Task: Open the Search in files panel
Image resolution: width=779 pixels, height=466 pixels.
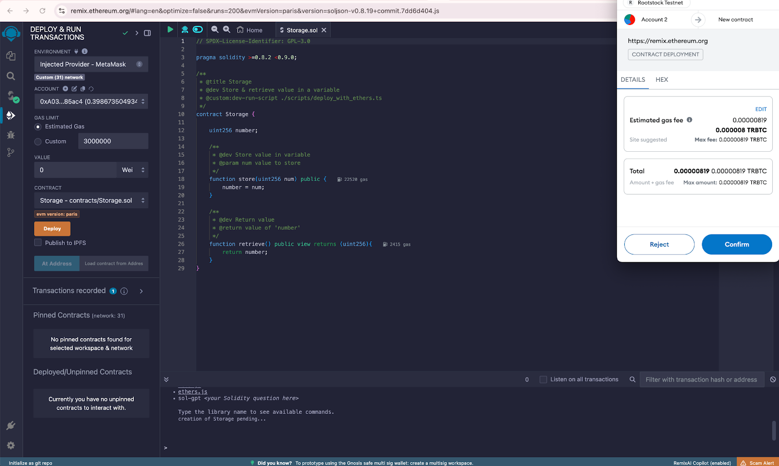Action: coord(11,76)
